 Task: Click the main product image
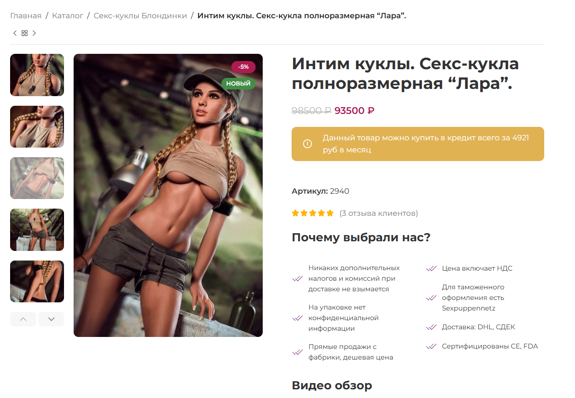168,195
